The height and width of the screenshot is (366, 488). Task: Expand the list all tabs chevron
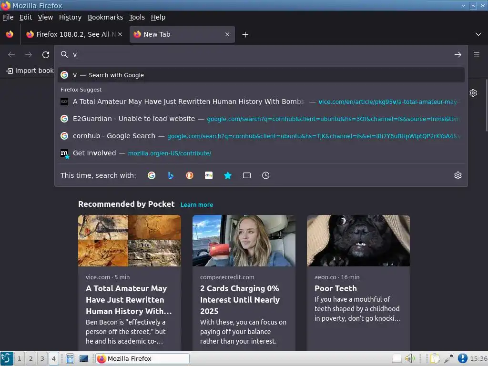coord(478,34)
